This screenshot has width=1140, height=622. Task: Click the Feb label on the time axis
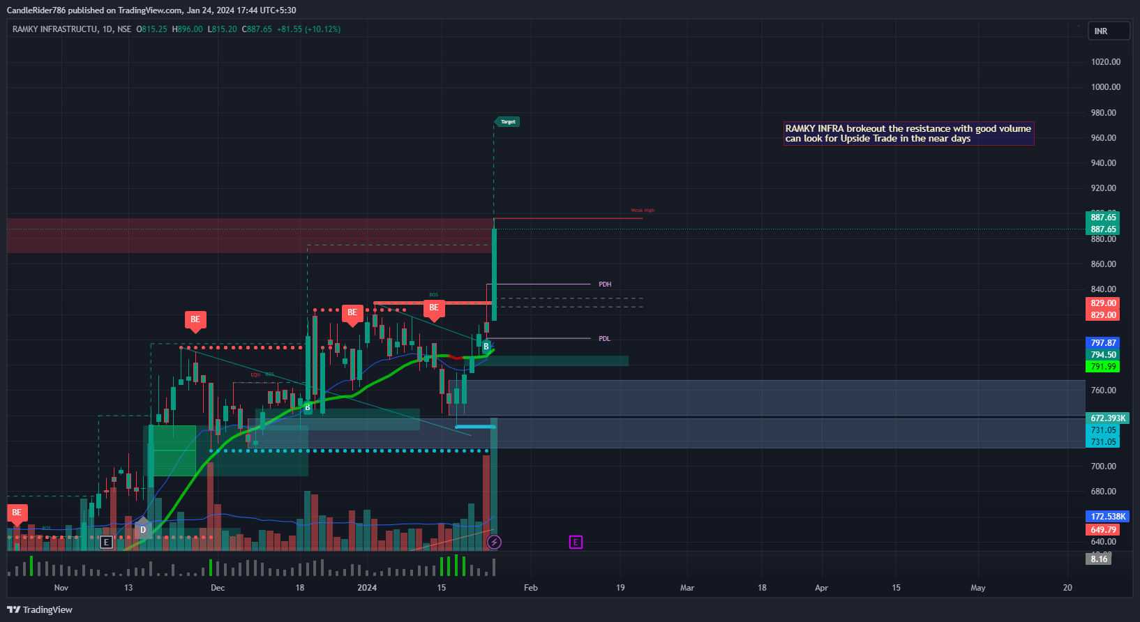pyautogui.click(x=531, y=588)
